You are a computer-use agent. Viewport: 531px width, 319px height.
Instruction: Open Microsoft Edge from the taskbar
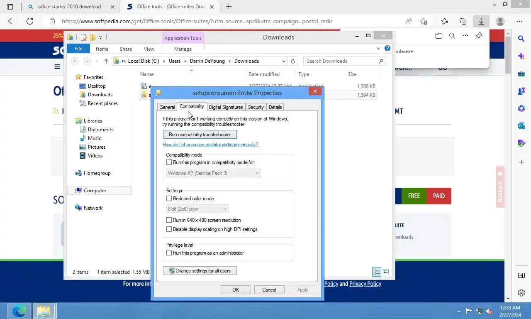19,311
